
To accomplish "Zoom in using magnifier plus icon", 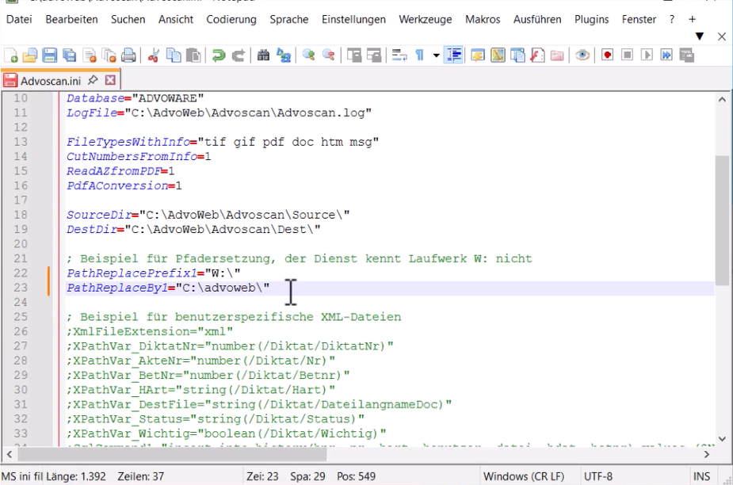I will [x=308, y=55].
